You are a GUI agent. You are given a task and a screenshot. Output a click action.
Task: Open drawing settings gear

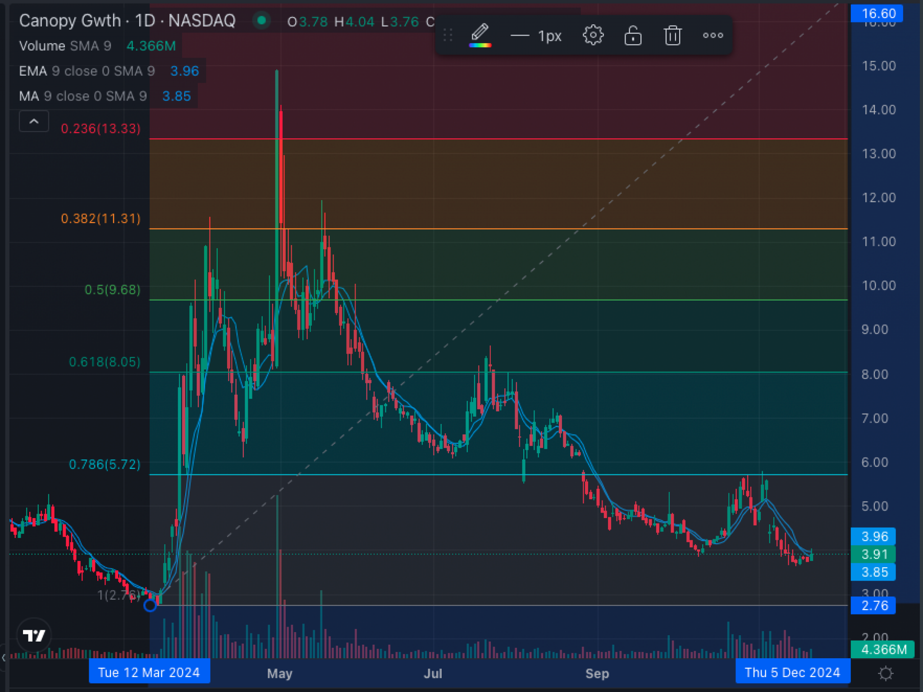coord(593,35)
